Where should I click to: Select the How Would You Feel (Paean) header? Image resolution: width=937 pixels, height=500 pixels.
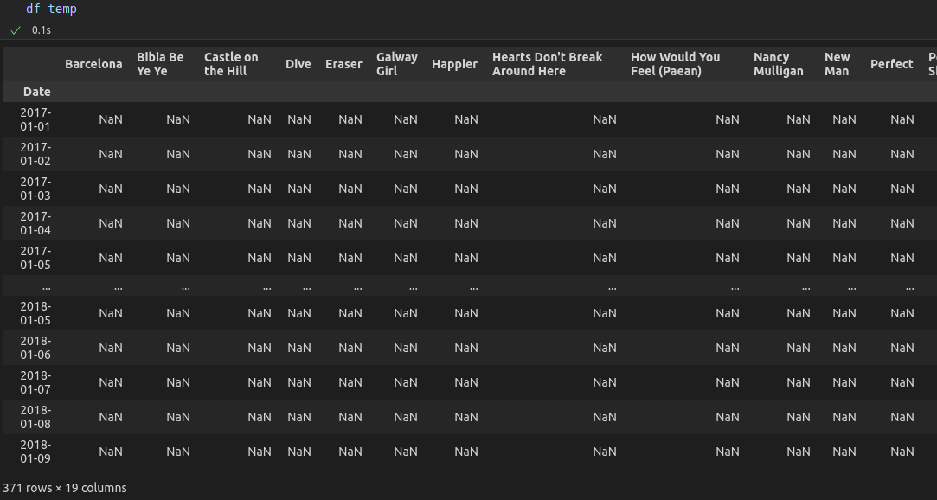pos(675,64)
